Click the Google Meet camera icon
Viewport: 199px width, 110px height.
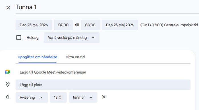[x=8, y=72]
